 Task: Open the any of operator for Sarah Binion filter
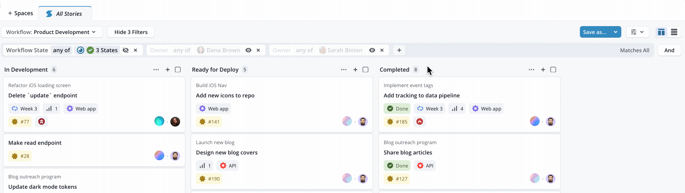pyautogui.click(x=304, y=50)
